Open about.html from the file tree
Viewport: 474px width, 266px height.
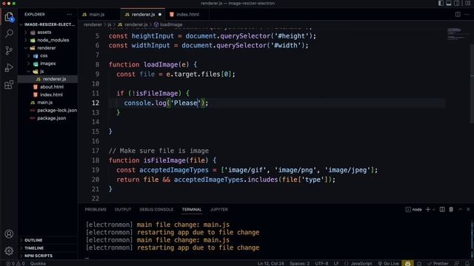[47, 87]
